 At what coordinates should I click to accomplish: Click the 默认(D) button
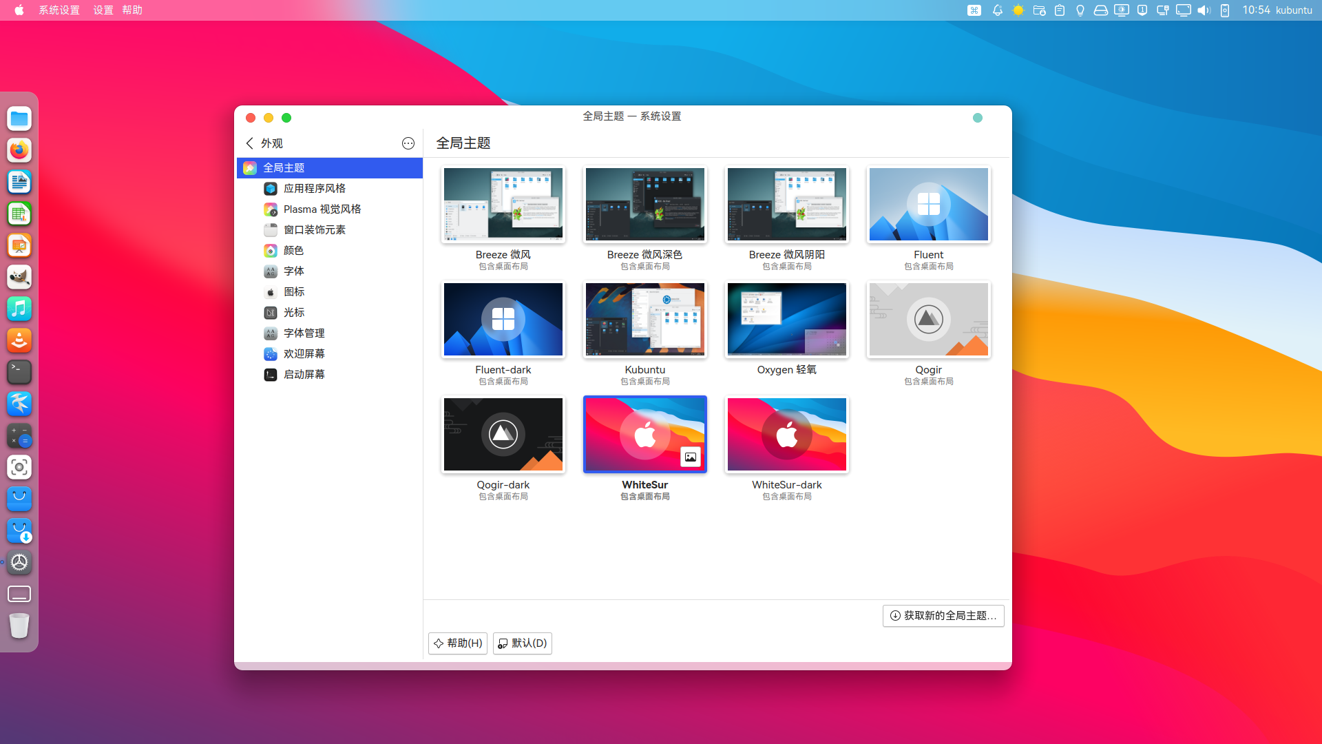523,643
